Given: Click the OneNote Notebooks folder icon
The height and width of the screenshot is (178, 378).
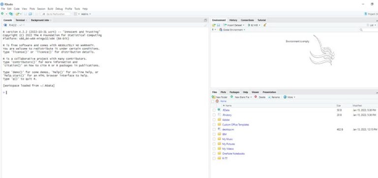Looking at the screenshot, I should [x=219, y=153].
